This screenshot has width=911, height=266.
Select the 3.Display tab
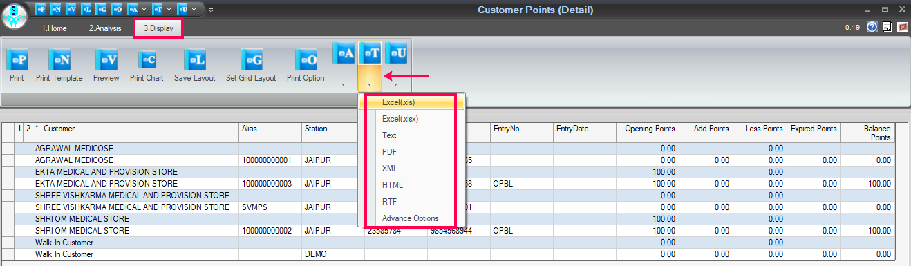pos(158,28)
